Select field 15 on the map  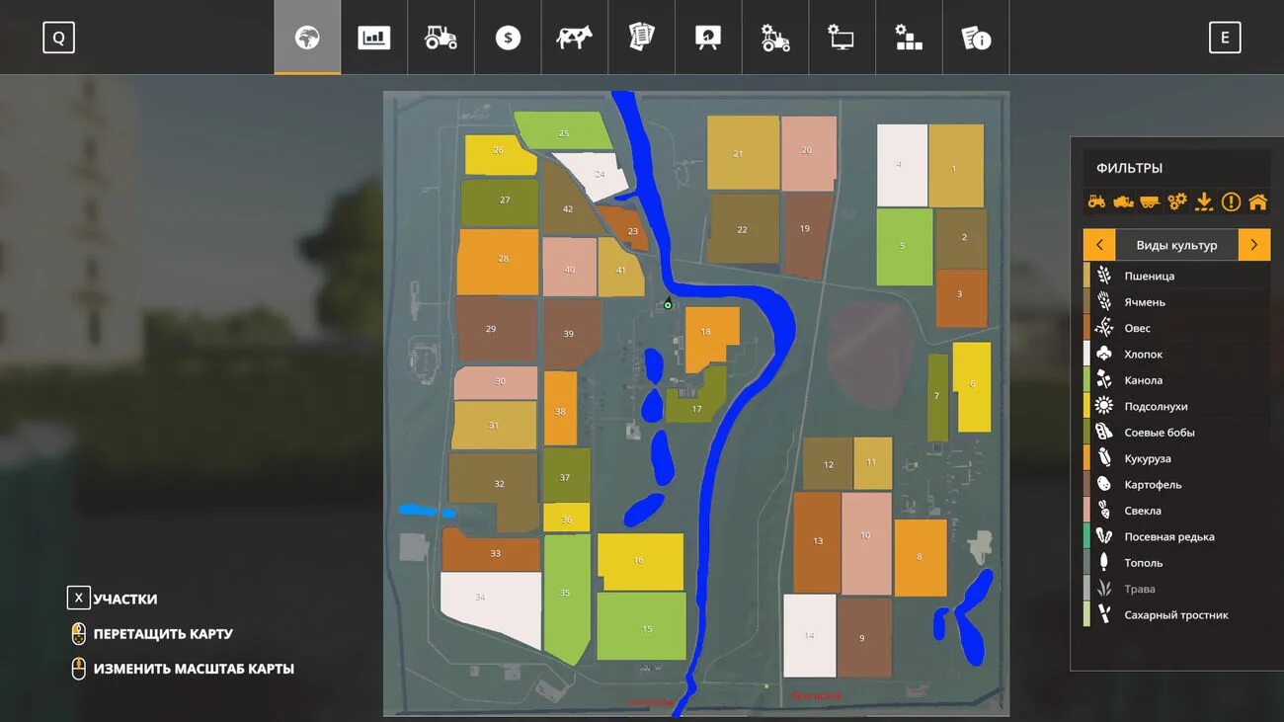(x=642, y=626)
